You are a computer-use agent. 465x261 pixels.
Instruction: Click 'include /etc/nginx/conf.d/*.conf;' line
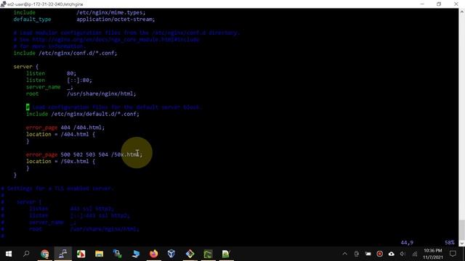[65, 53]
